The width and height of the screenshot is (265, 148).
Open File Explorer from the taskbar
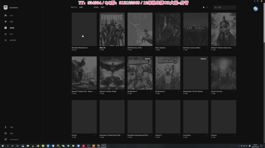coord(28,146)
